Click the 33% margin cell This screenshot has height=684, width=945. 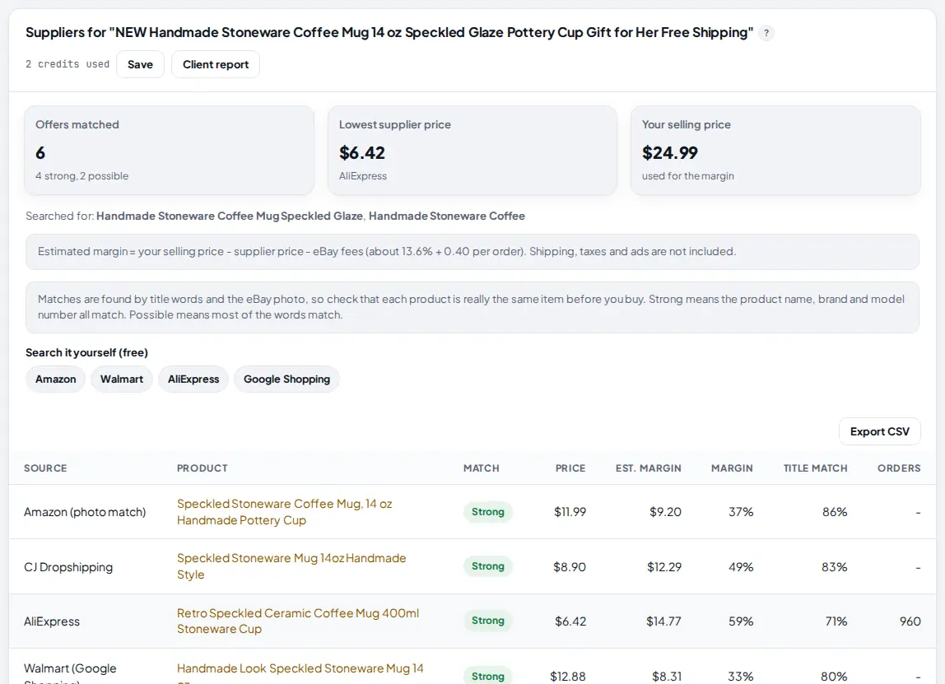(740, 676)
